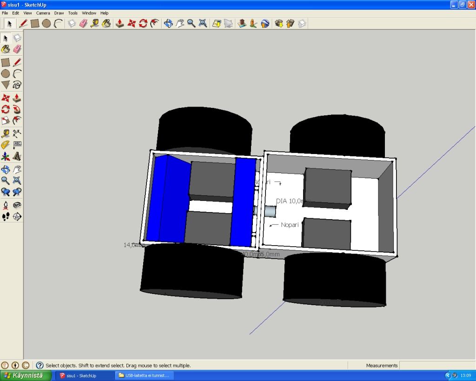Select the Offset tool in left tool set
Screen dimensions: 476x381
pos(17,120)
